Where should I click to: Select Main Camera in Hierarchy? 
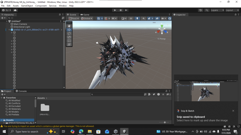pos(20,24)
